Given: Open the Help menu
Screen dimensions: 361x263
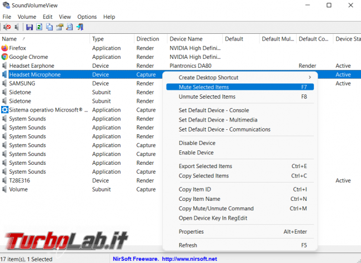Looking at the screenshot, I should point(109,17).
